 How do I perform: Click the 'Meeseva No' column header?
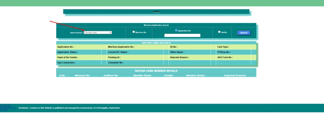tap(82, 76)
